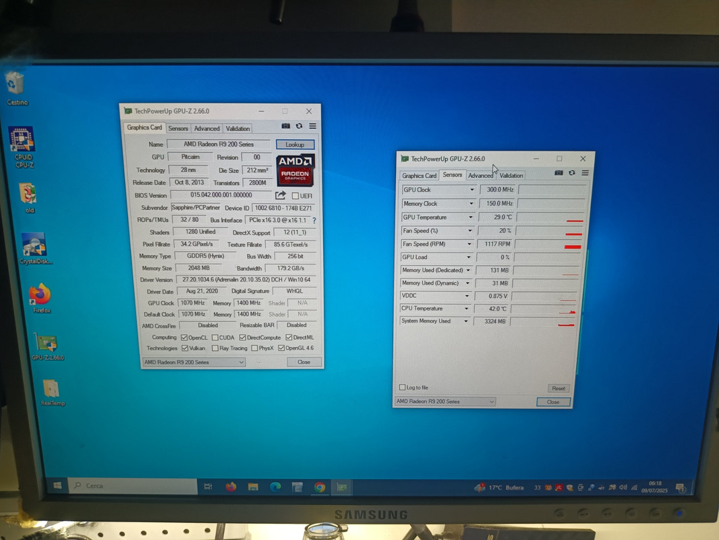The image size is (719, 540).
Task: Open the hamburger menu in Graphics Card window
Action: pos(313,126)
